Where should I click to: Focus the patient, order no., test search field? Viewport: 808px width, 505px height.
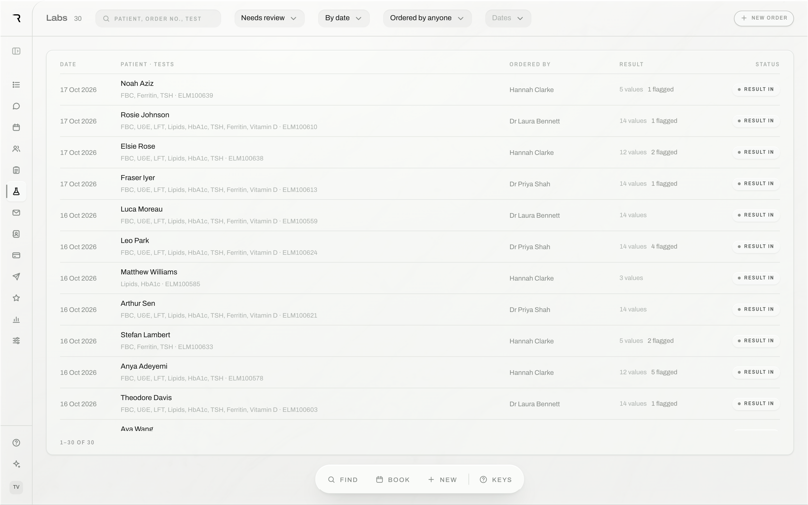(158, 18)
